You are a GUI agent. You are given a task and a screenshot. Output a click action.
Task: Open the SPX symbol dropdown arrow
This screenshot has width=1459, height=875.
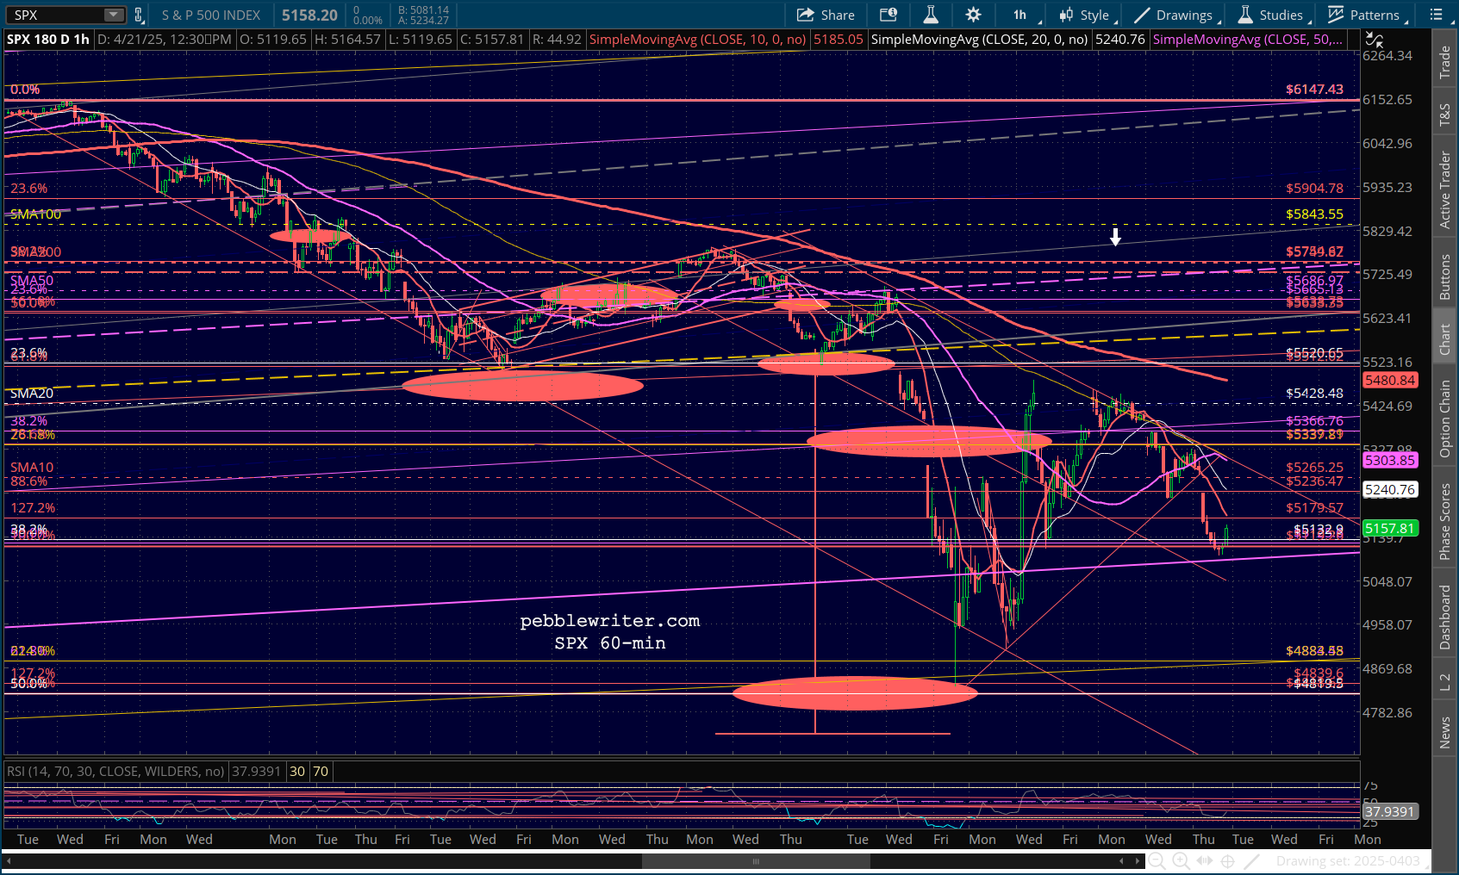[115, 15]
